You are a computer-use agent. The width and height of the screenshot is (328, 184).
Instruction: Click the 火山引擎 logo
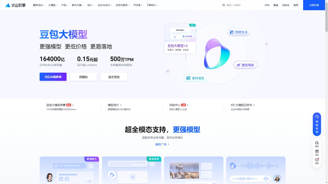[x=16, y=5]
